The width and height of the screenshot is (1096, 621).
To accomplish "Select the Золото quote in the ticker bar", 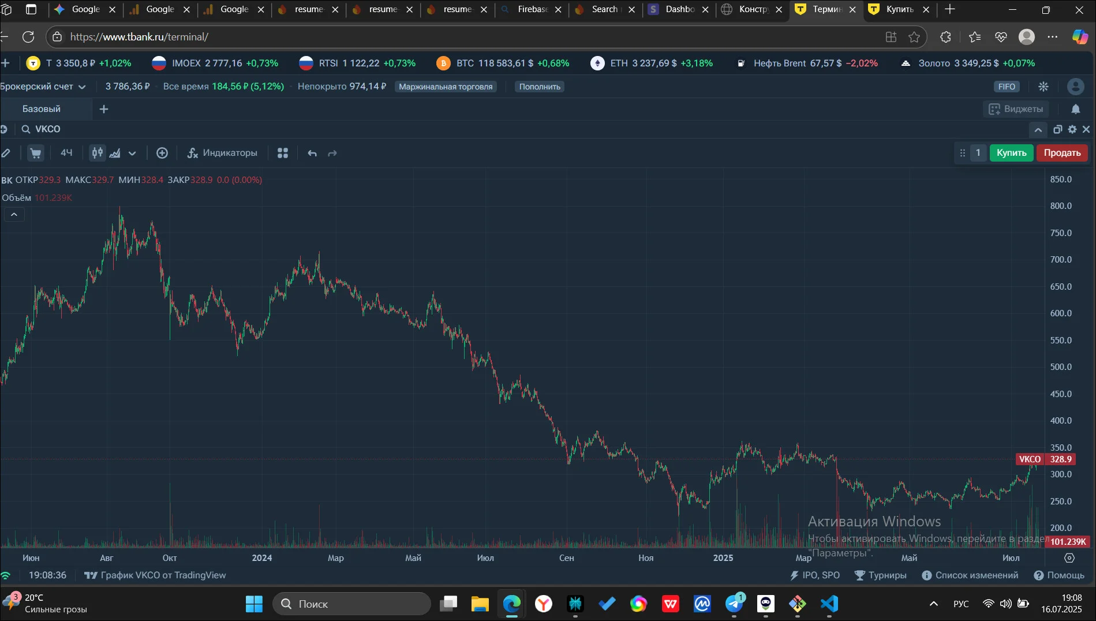I will pos(968,63).
